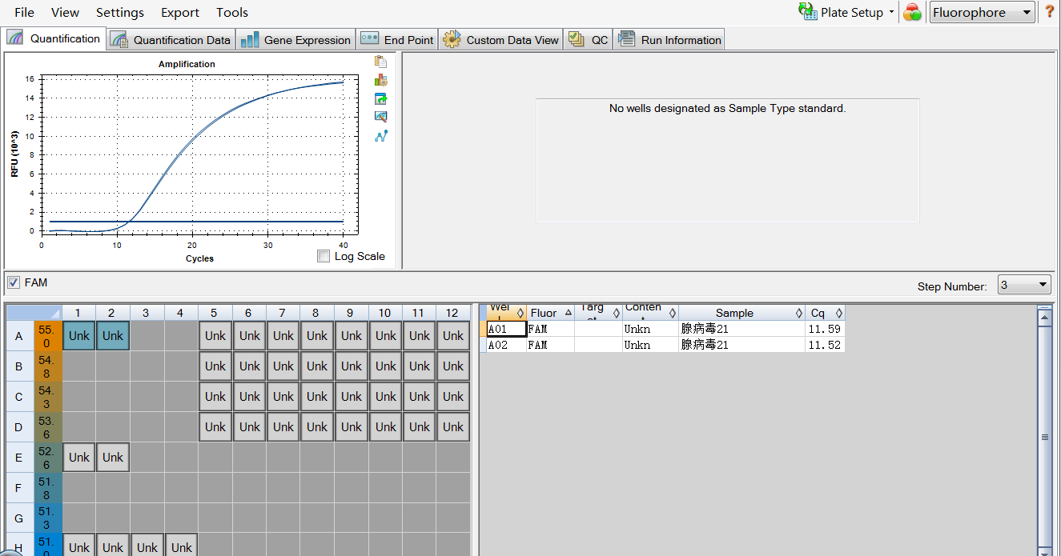Select well C10 in the plate grid
This screenshot has height=556, width=1061.
tap(385, 397)
